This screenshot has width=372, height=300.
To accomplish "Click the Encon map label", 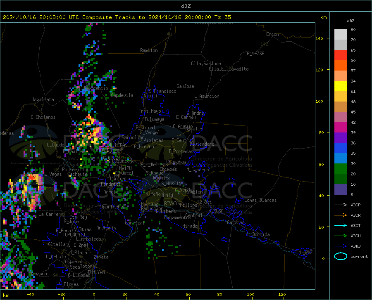I will pyautogui.click(x=272, y=34).
